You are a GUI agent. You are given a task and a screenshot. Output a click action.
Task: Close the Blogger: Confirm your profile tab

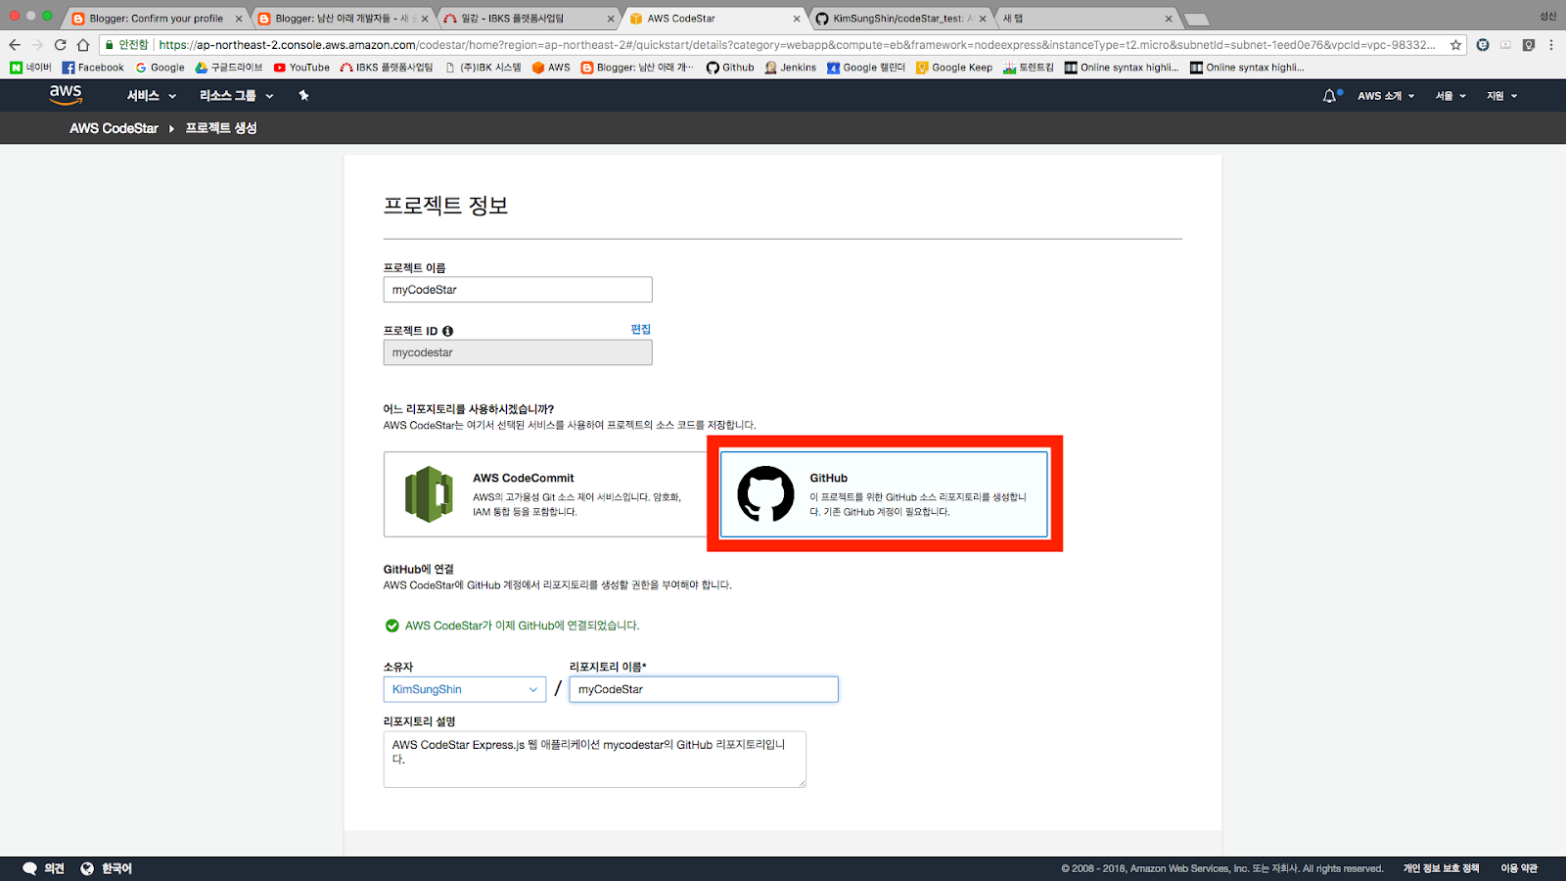(239, 19)
